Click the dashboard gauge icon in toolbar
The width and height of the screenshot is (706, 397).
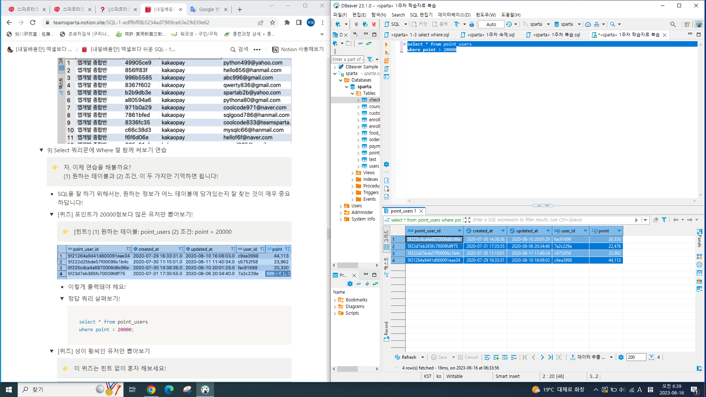tap(588, 24)
